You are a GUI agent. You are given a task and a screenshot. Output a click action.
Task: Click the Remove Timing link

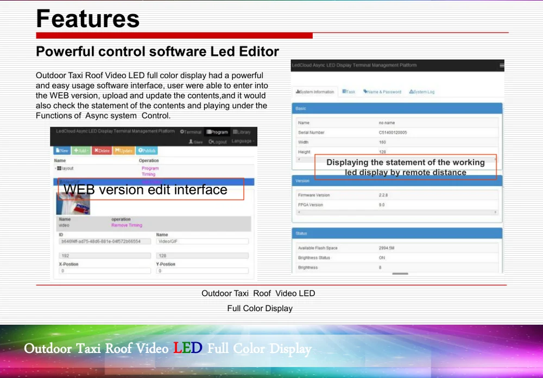[127, 225]
